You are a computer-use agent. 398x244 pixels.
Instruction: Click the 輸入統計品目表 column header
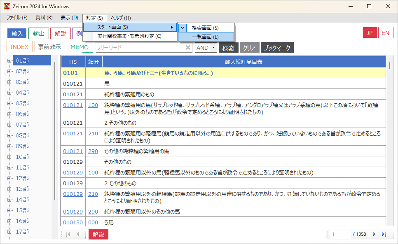coord(243,62)
